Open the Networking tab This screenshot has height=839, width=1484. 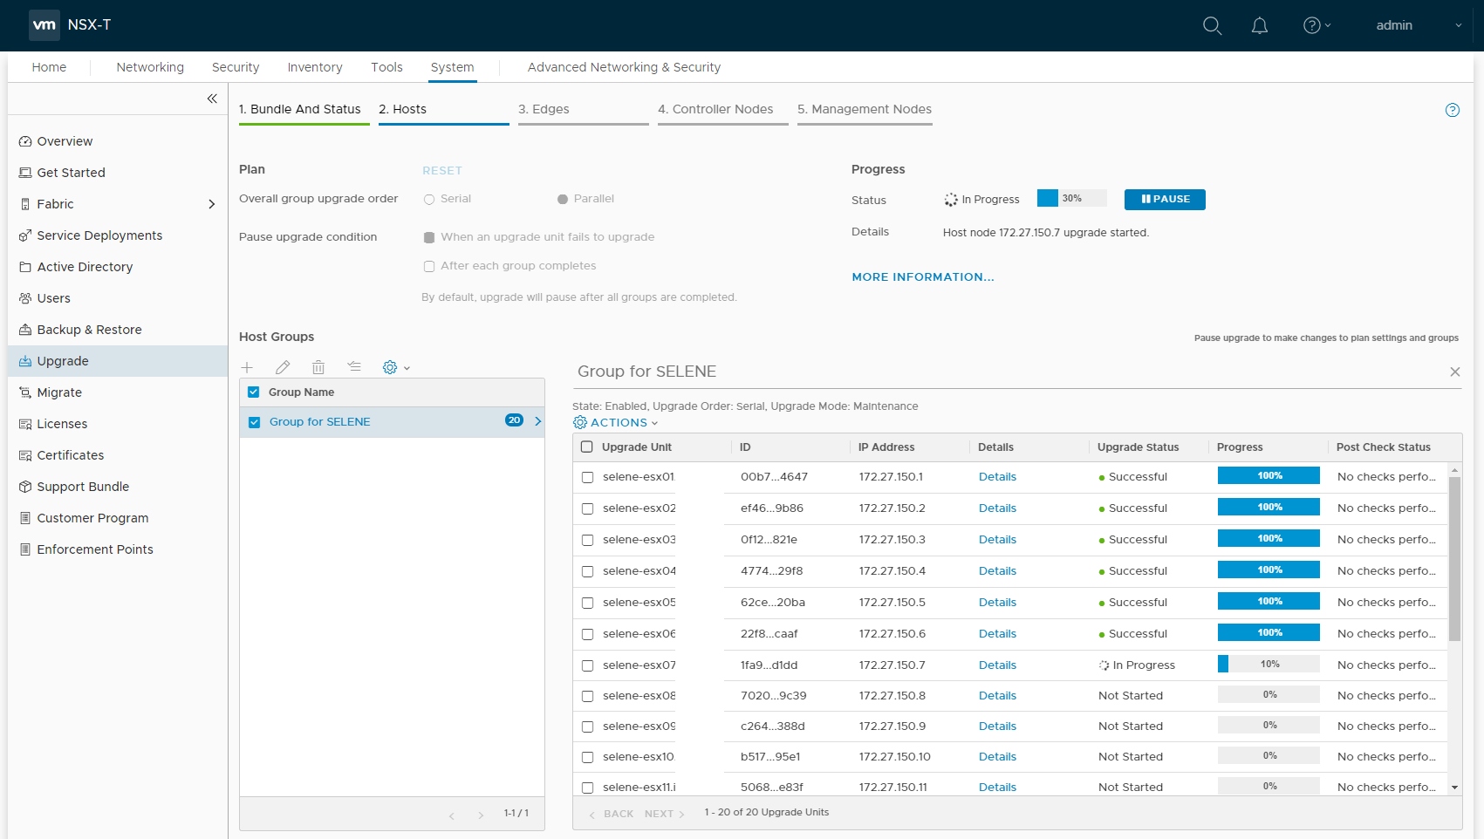150,67
